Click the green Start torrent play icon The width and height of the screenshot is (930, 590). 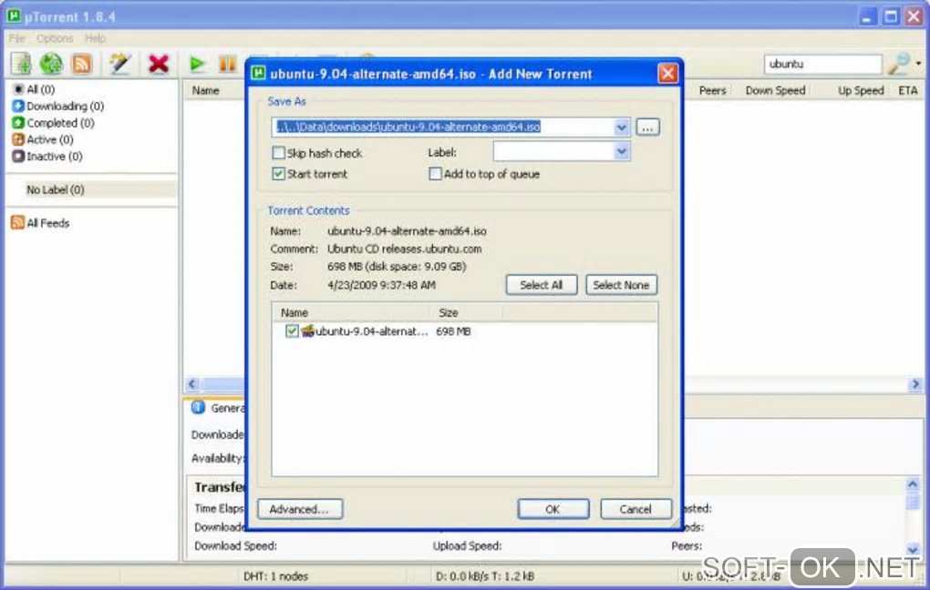197,64
